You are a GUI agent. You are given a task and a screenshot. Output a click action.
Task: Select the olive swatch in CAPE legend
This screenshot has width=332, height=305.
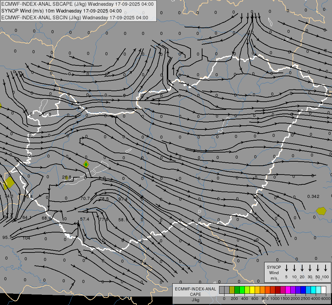pos(232,290)
